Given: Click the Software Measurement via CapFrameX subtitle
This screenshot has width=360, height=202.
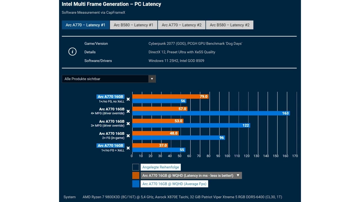Looking at the screenshot, I should (93, 13).
